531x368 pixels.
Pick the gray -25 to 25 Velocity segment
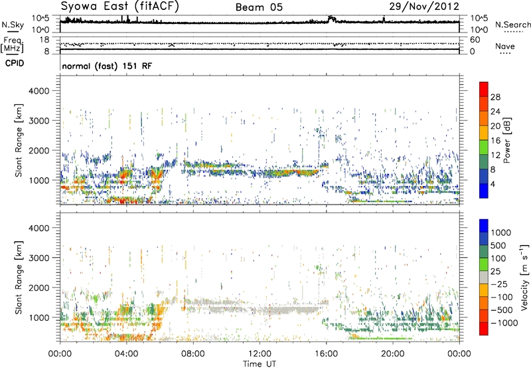(x=484, y=278)
